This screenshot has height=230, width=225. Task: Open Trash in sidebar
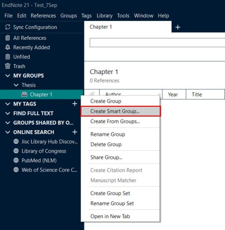tap(19, 66)
